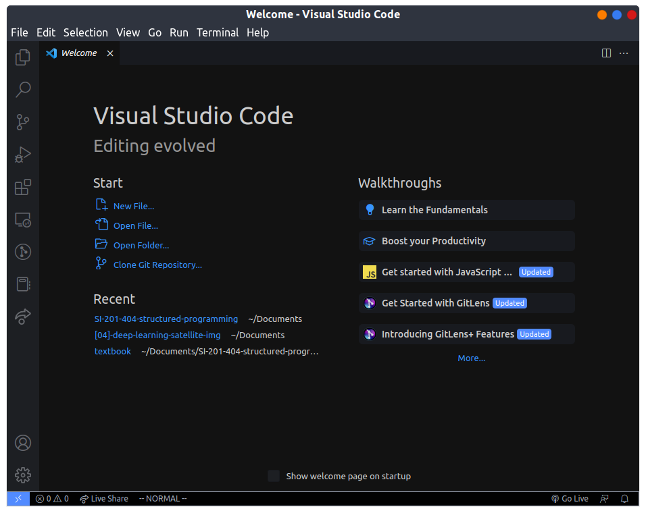646x513 pixels.
Task: Open the editor More Actions ellipsis
Action: [x=624, y=53]
